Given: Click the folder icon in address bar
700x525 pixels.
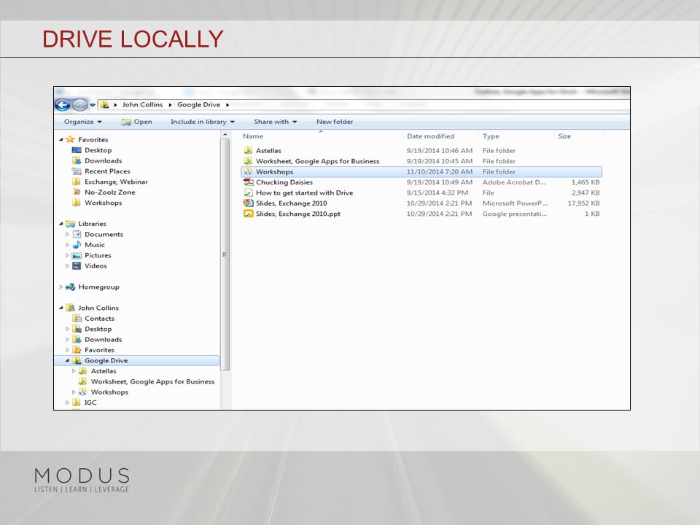Looking at the screenshot, I should point(104,104).
